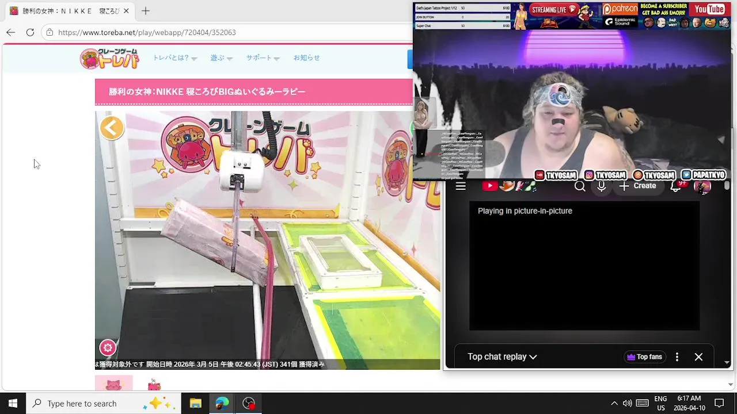
Task: Click the Windows search box
Action: click(104, 403)
